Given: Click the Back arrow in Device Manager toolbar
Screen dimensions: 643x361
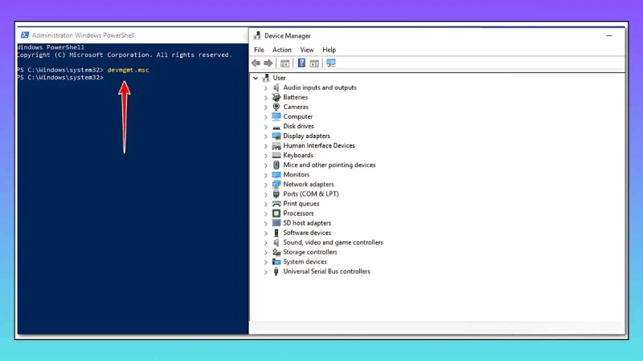Looking at the screenshot, I should click(x=256, y=63).
